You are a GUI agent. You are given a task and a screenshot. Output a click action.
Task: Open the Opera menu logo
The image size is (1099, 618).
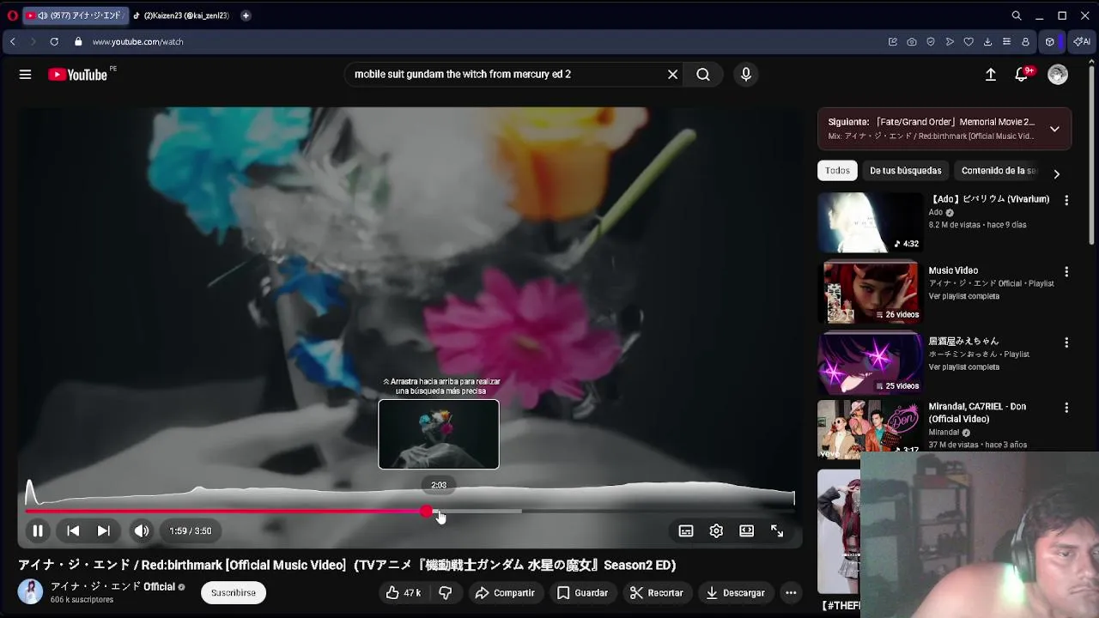point(12,15)
